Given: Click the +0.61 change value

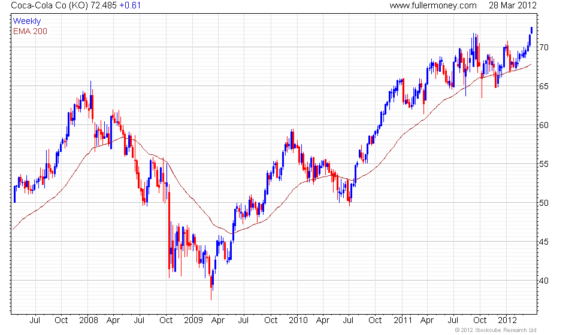Looking at the screenshot, I should [x=130, y=5].
